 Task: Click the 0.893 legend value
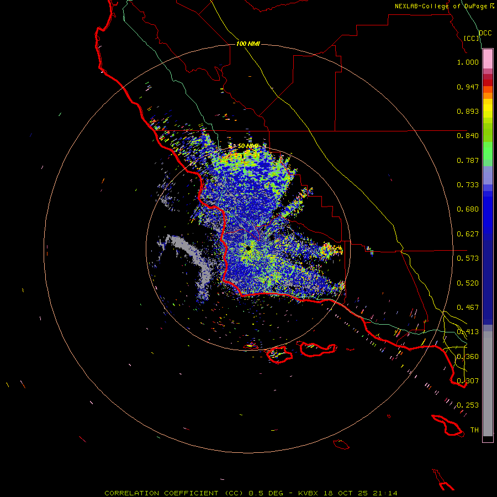468,111
